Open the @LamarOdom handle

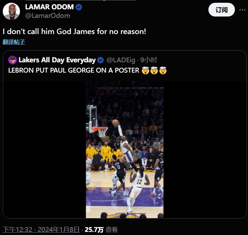tap(48, 15)
